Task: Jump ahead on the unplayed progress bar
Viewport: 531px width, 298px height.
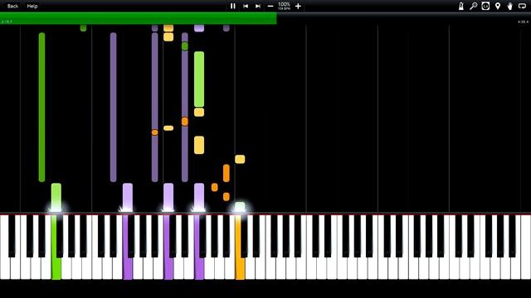Action: 404,18
